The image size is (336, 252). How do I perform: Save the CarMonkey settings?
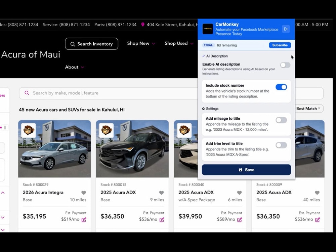246,170
